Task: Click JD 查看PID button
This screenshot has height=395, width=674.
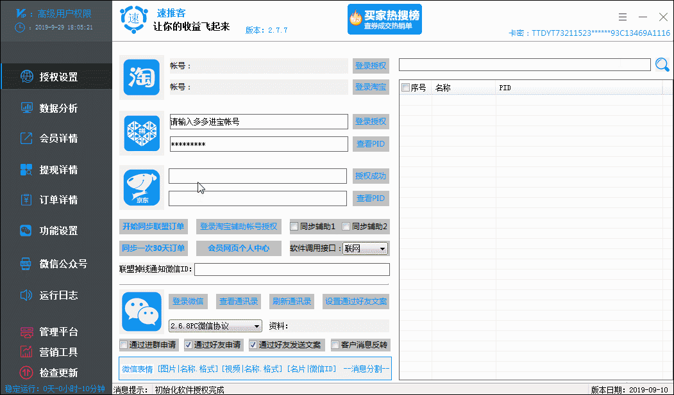Action: (371, 198)
